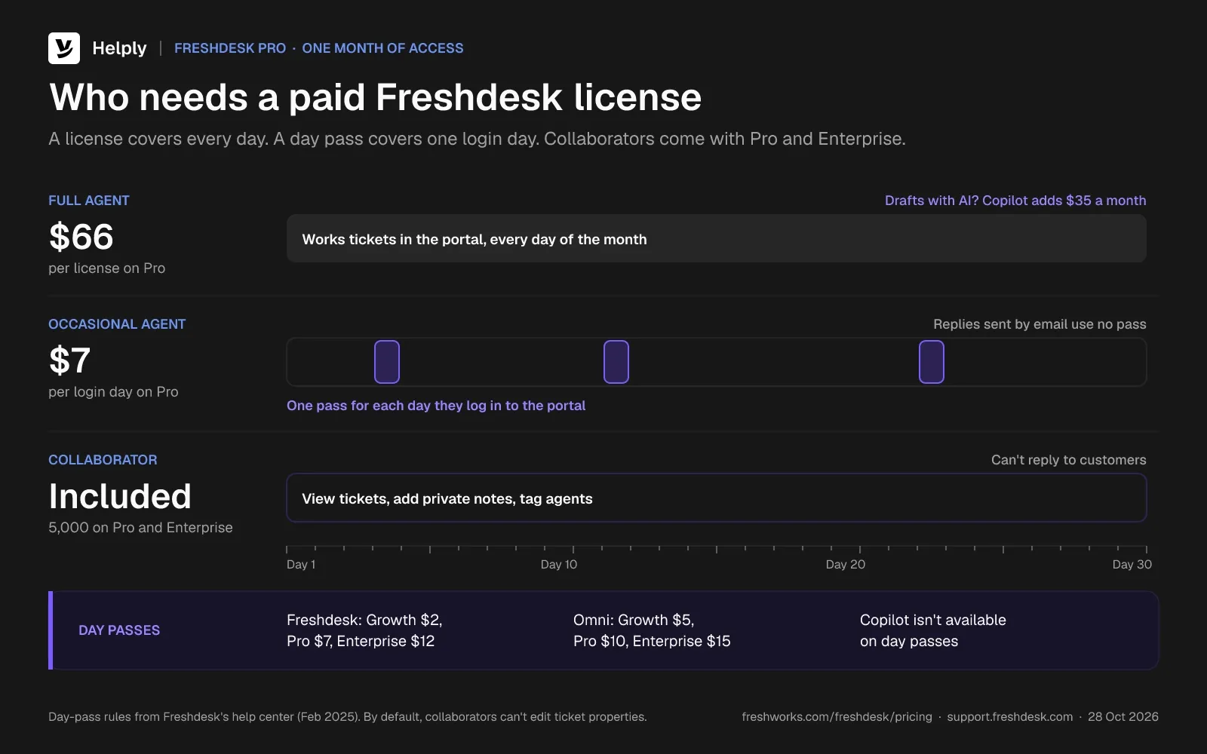
Task: Click the Day 30 axis label
Action: point(1132,565)
